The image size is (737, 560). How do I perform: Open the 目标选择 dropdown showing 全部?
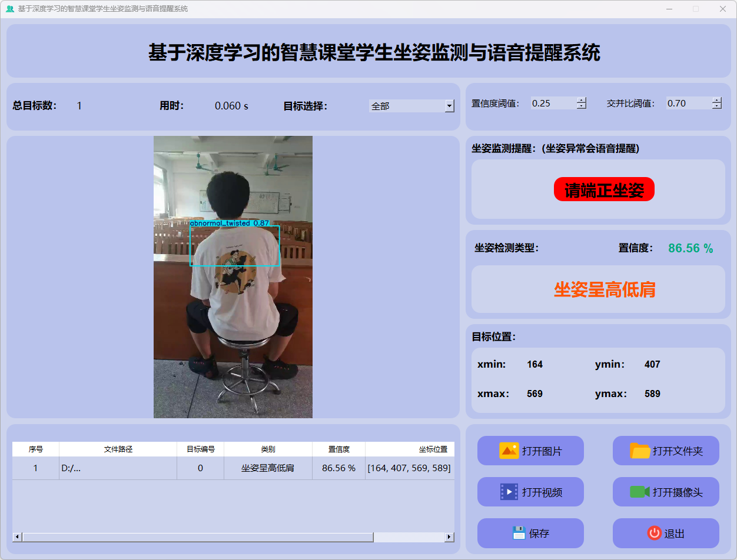411,106
